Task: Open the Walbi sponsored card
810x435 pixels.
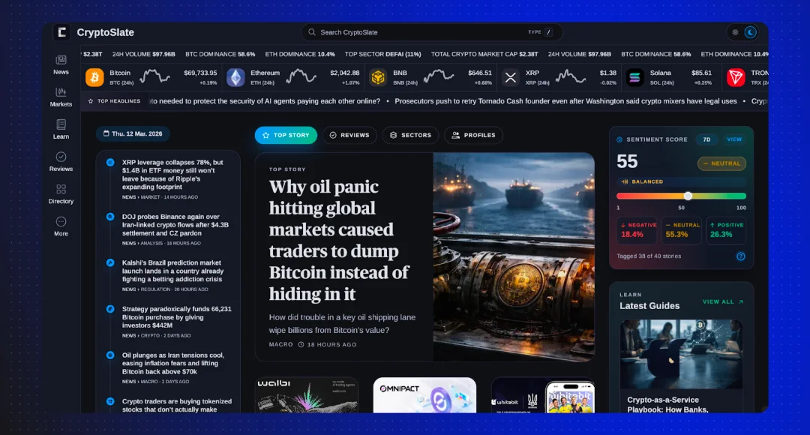Action: tap(307, 395)
